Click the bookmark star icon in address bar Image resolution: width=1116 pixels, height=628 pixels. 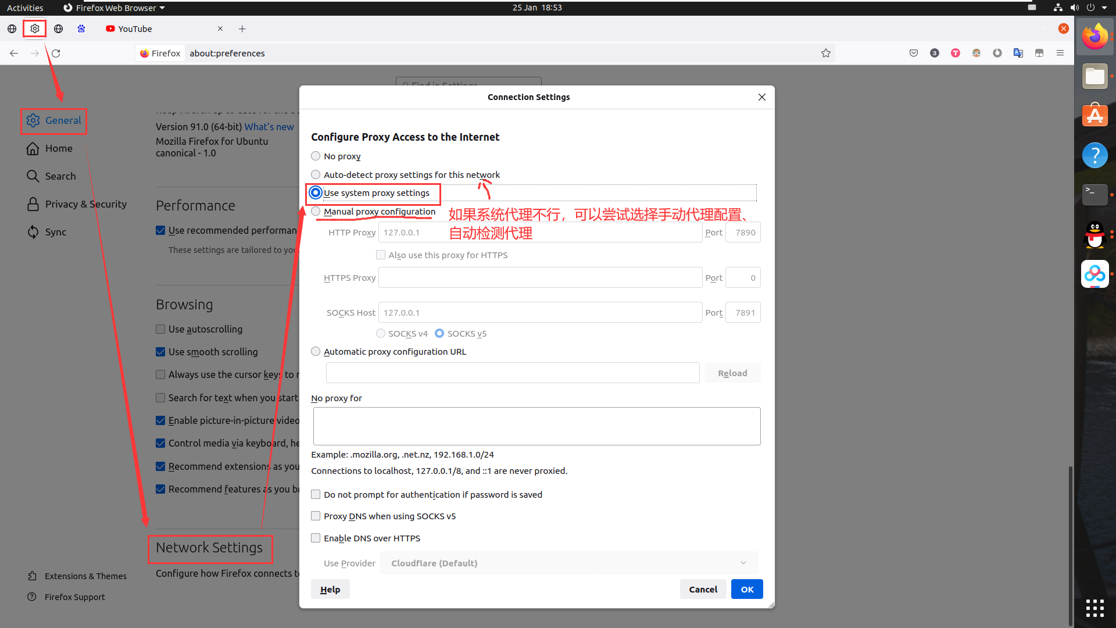coord(825,53)
